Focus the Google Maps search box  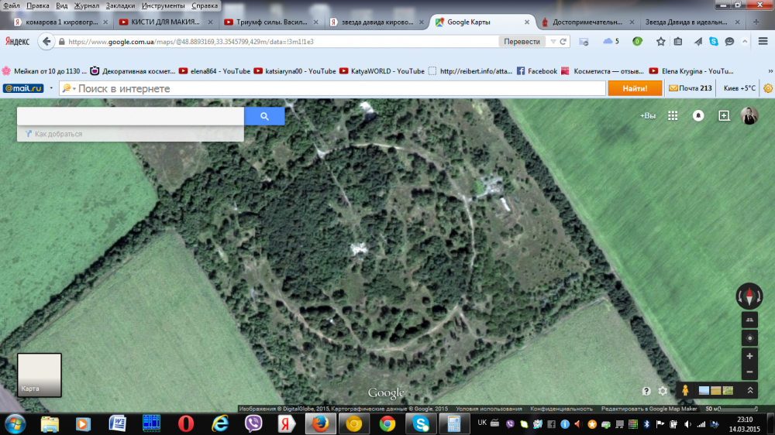130,116
